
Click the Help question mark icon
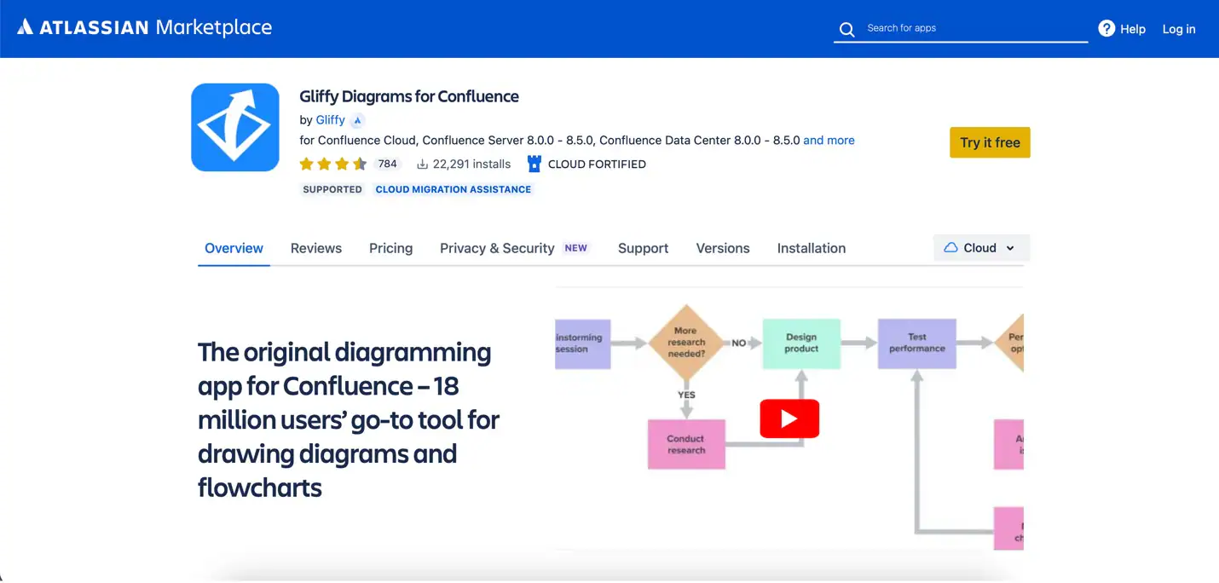point(1106,28)
